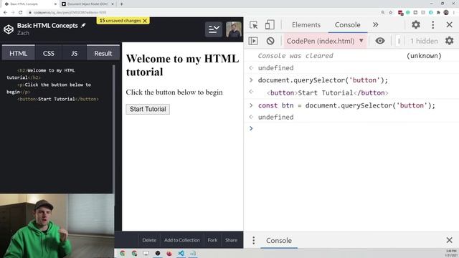459x258 pixels.
Task: Click the CodePen logo icon
Action: point(9,29)
